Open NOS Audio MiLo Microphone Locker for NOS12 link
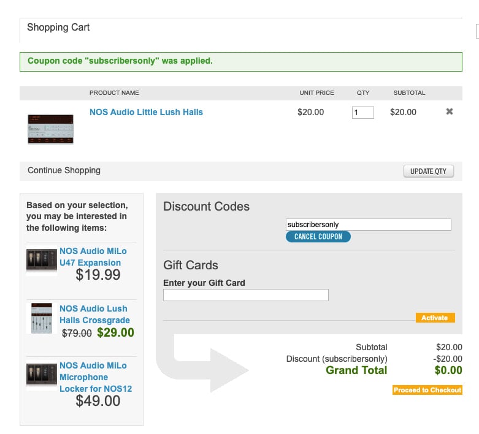The height and width of the screenshot is (434, 479). [x=96, y=377]
